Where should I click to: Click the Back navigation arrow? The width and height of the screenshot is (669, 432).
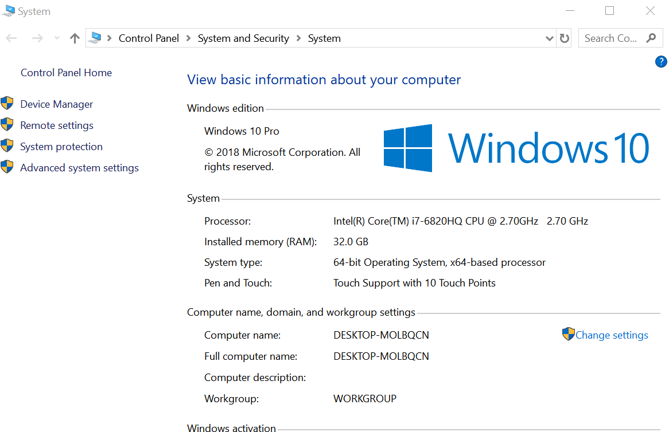tap(11, 38)
